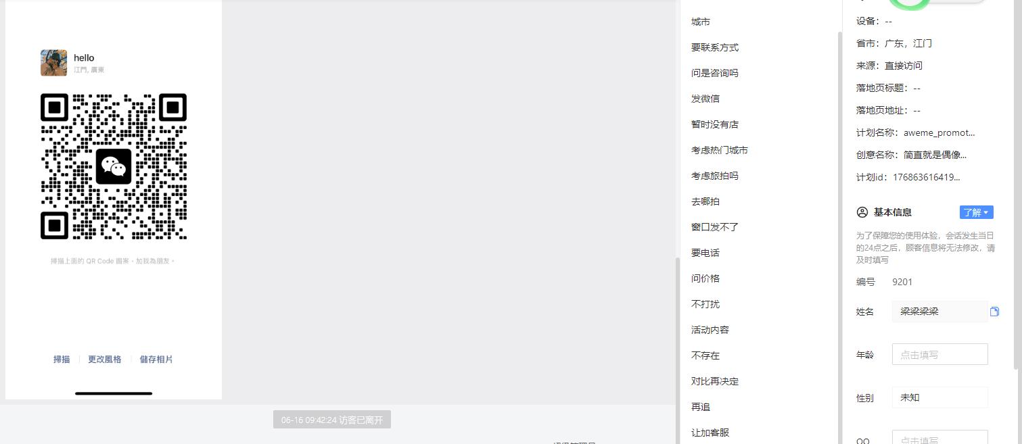This screenshot has height=444, width=1022.
Task: Choose the 要电话 quick reply
Action: click(705, 253)
